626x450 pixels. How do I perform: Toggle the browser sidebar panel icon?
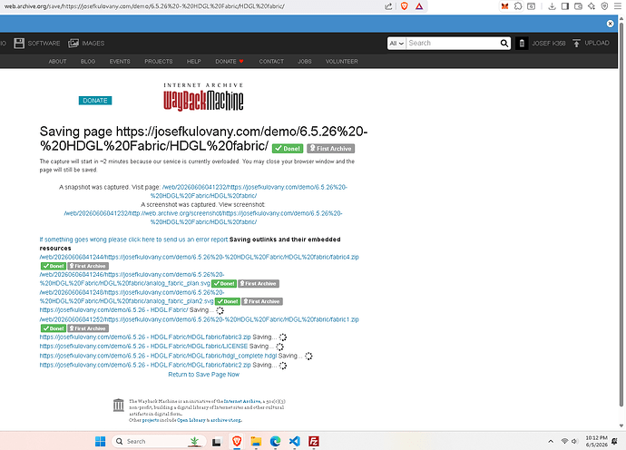click(565, 6)
